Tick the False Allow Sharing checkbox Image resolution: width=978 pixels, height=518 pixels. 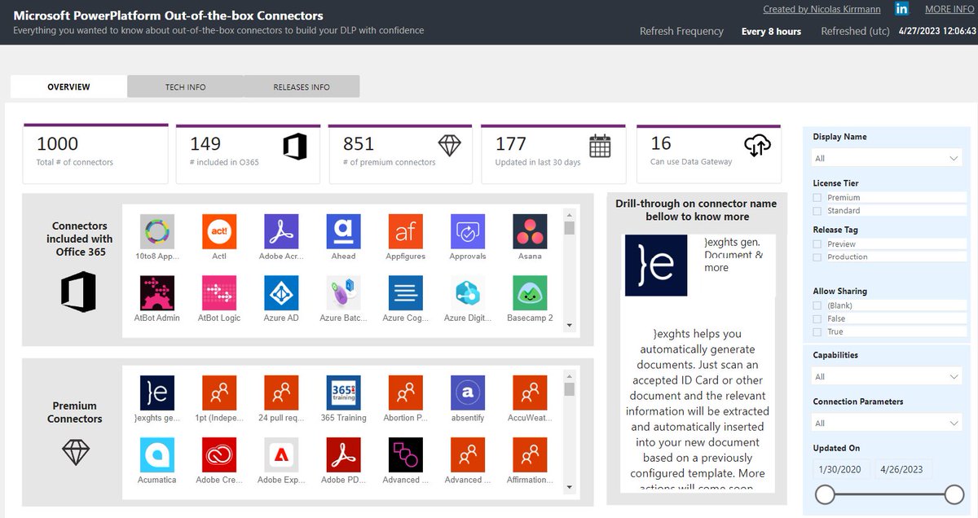click(x=817, y=318)
